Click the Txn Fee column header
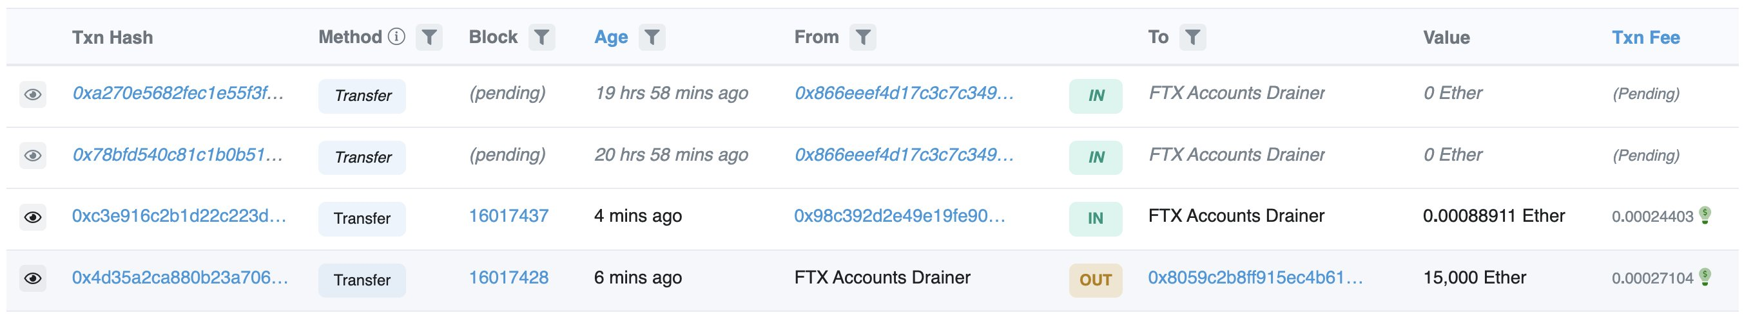 coord(1645,37)
